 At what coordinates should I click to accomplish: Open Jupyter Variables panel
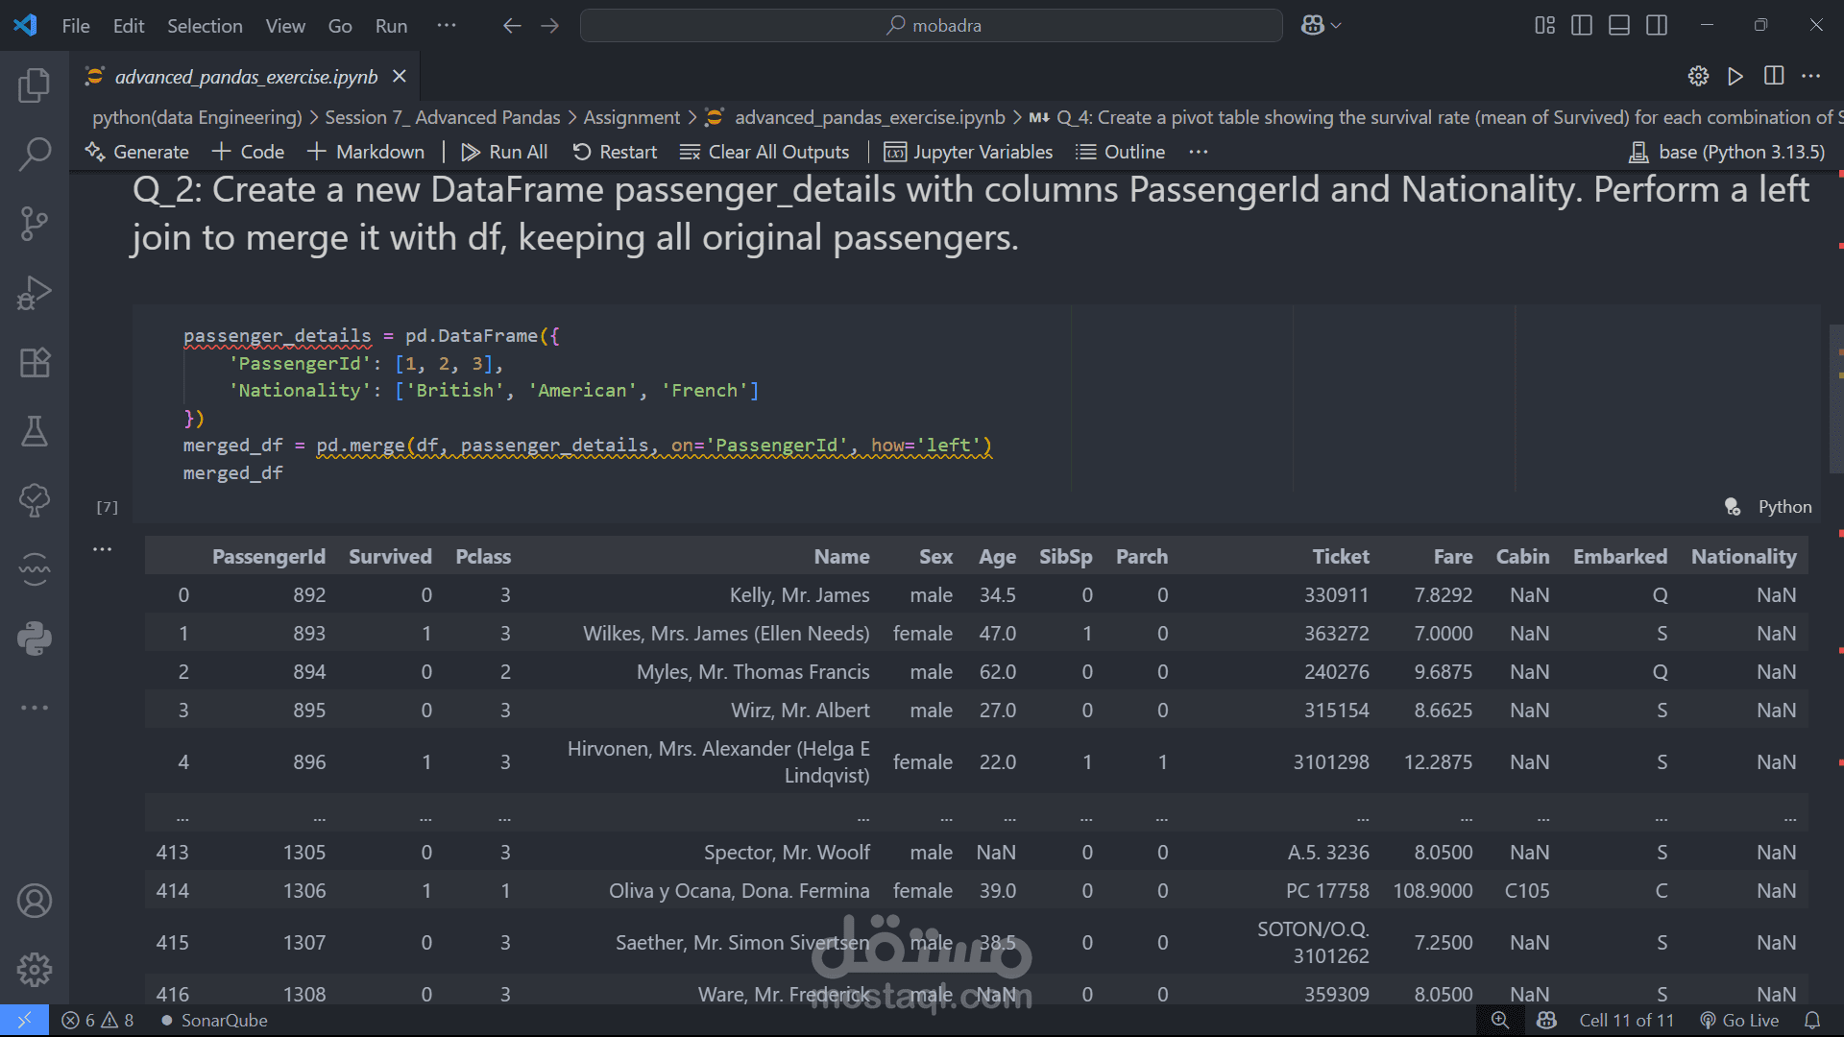click(968, 152)
